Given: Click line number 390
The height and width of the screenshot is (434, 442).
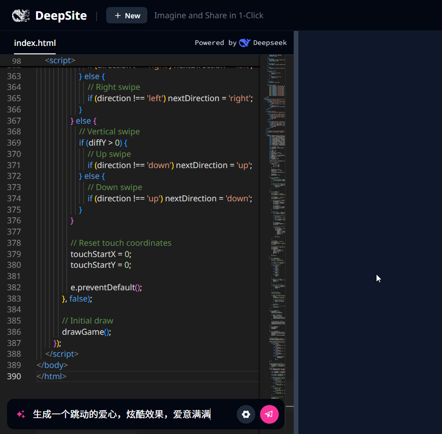Looking at the screenshot, I should tap(14, 376).
